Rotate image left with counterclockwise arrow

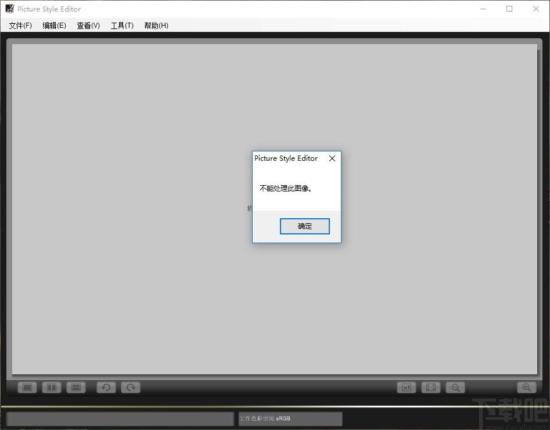[x=106, y=387]
